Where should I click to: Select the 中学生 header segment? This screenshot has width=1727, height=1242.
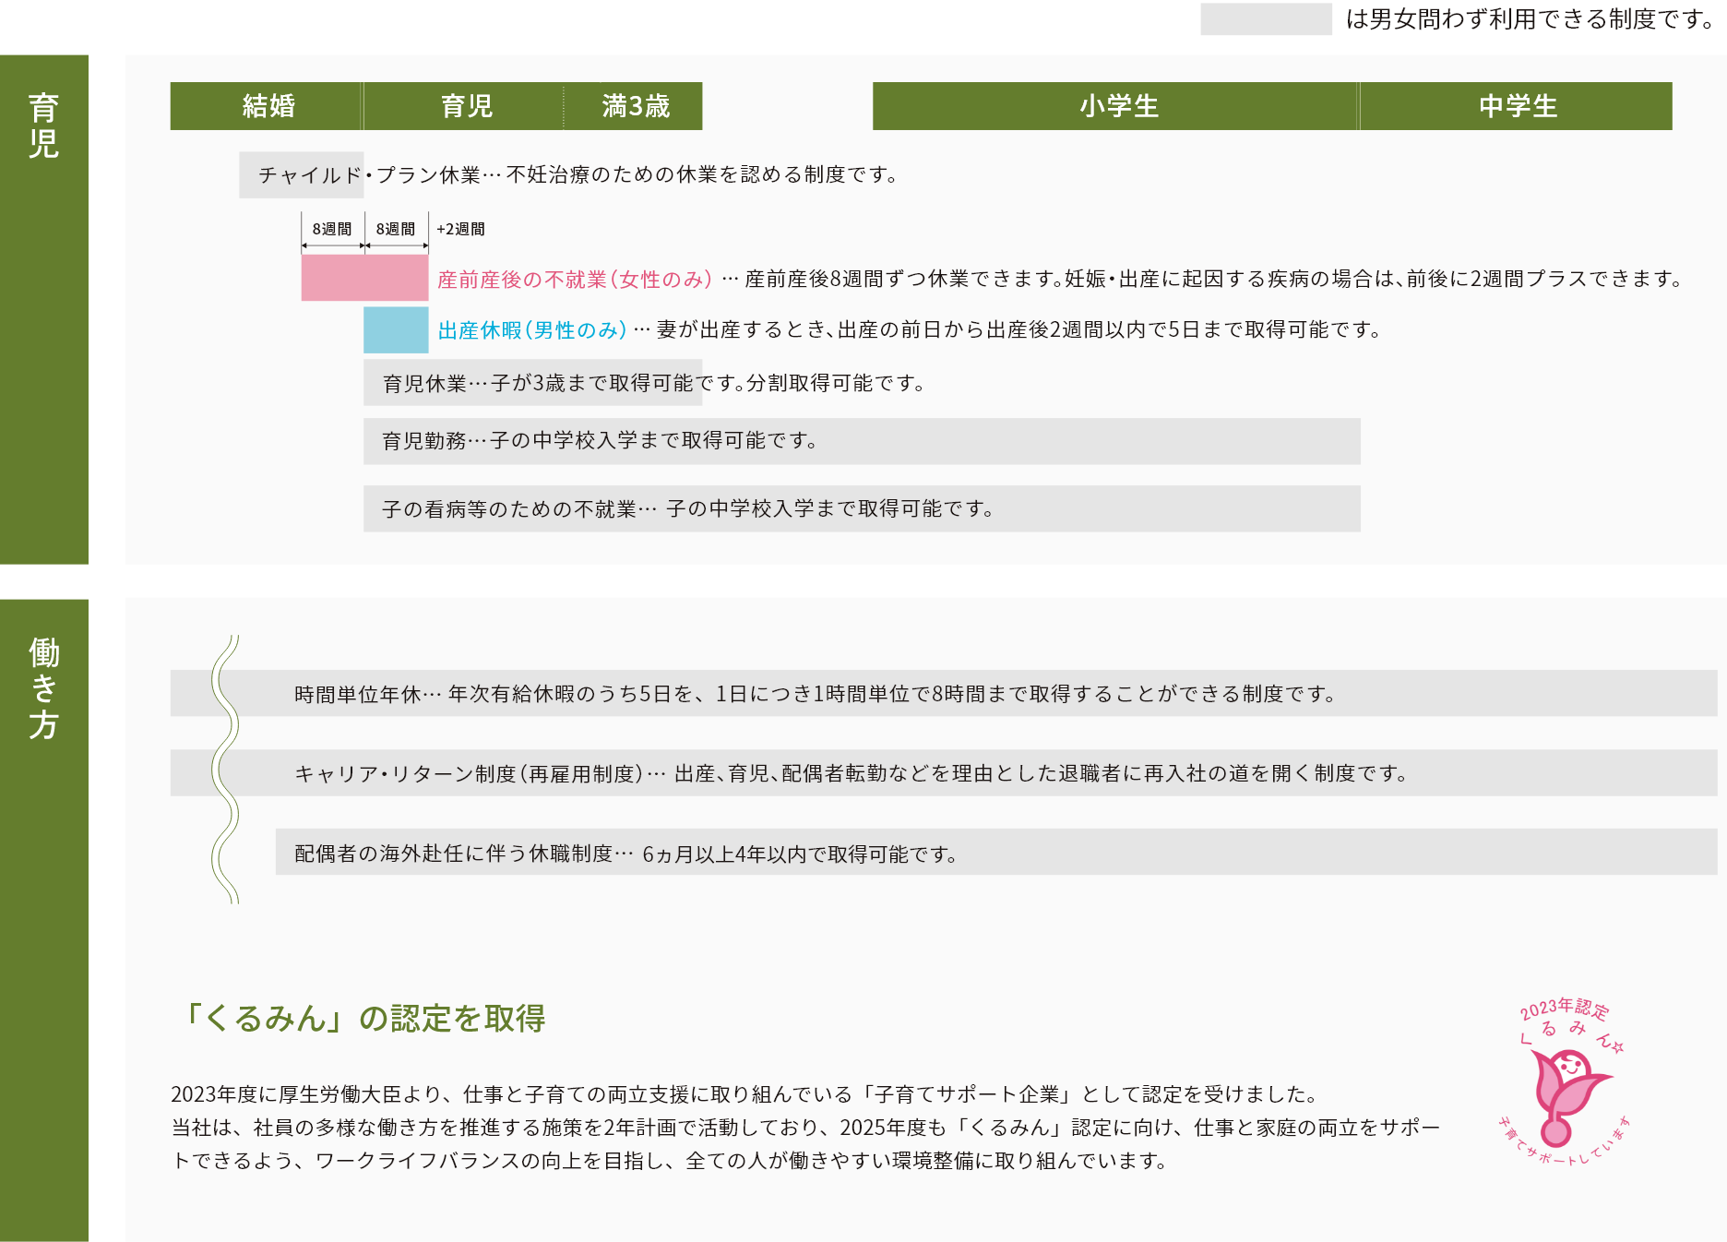(1517, 106)
